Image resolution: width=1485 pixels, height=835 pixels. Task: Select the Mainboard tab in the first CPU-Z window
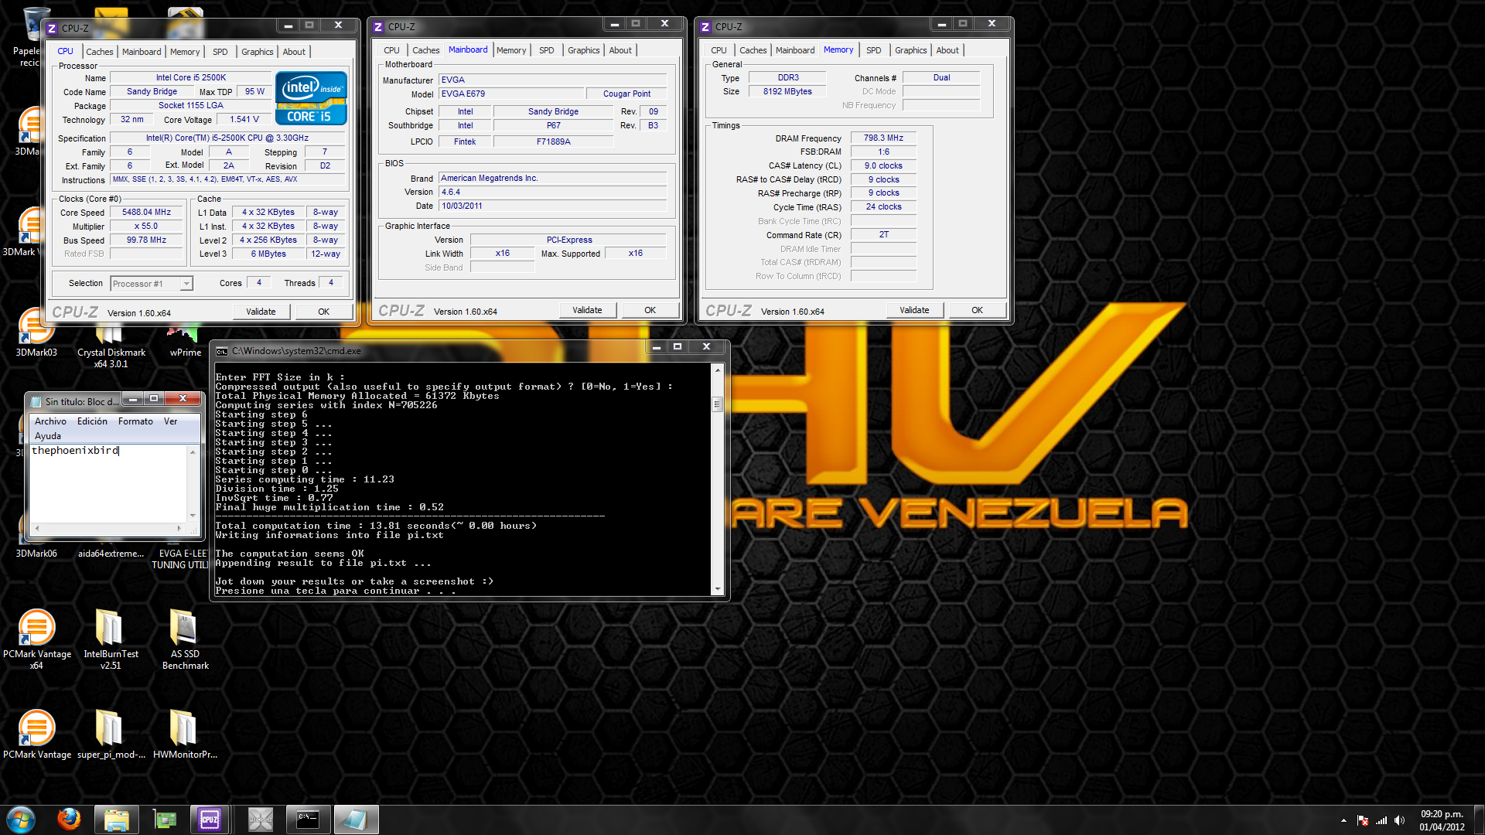(x=142, y=52)
